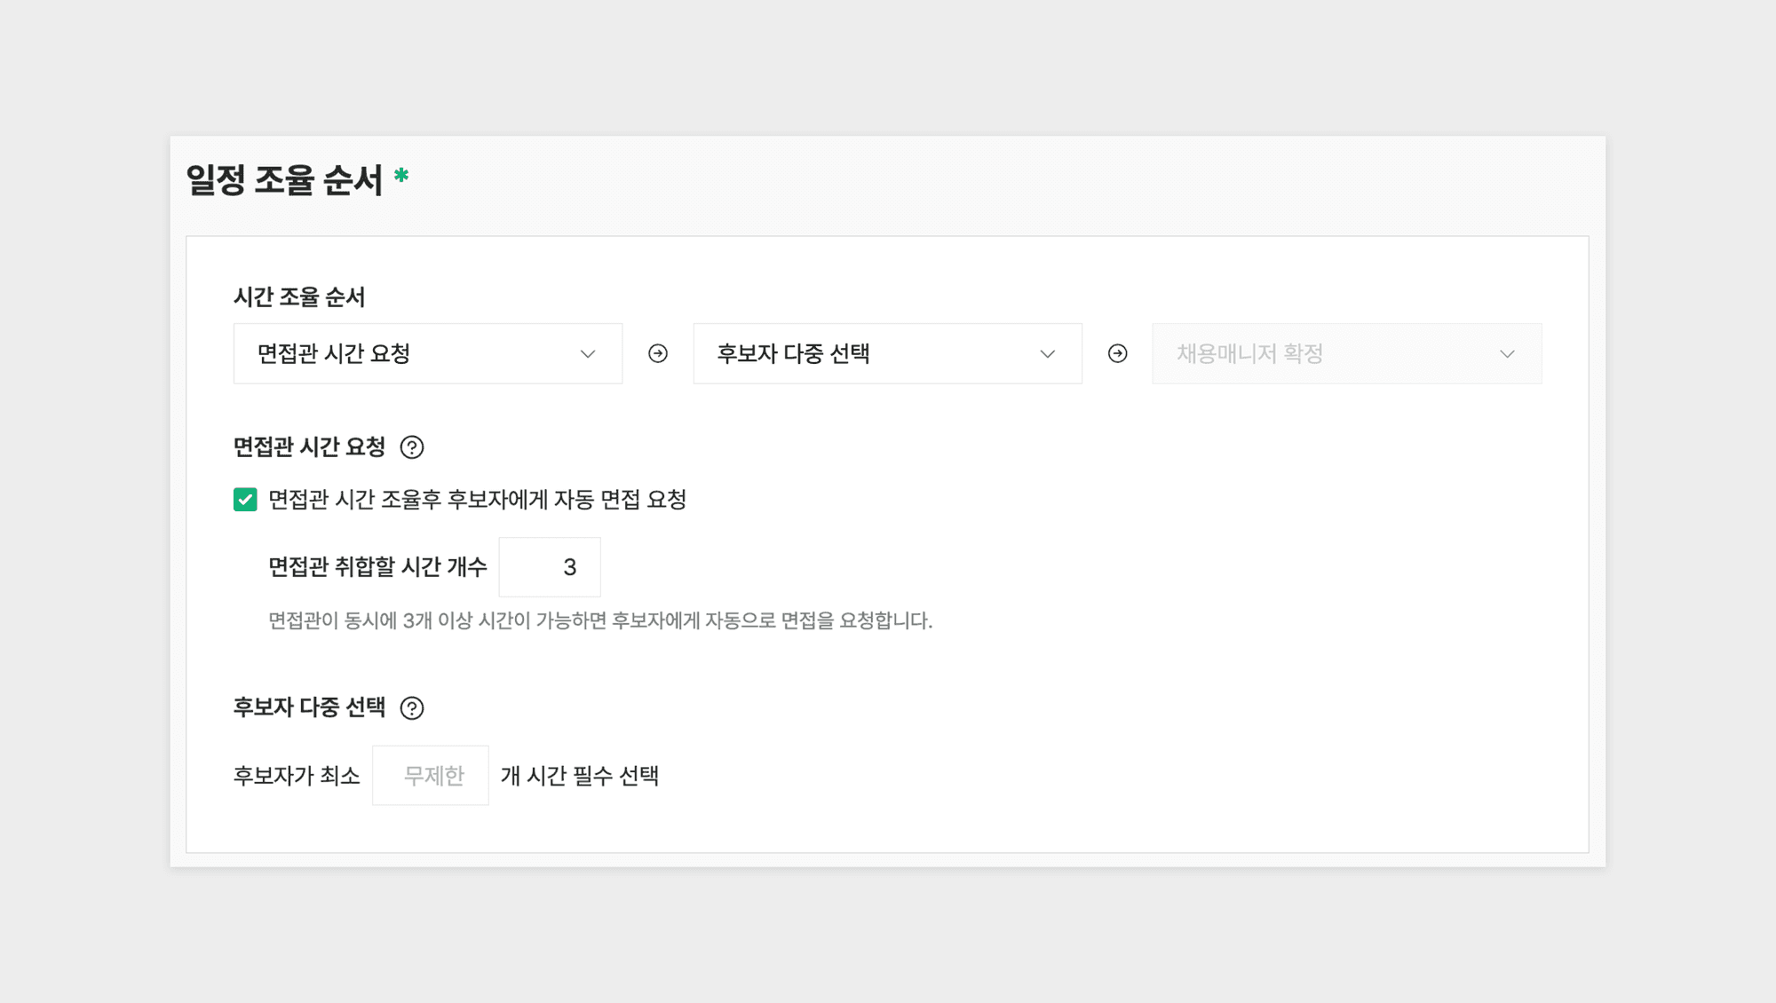Click help icon beside 후보자 다중 선택 heading
This screenshot has width=1776, height=1003.
point(411,708)
